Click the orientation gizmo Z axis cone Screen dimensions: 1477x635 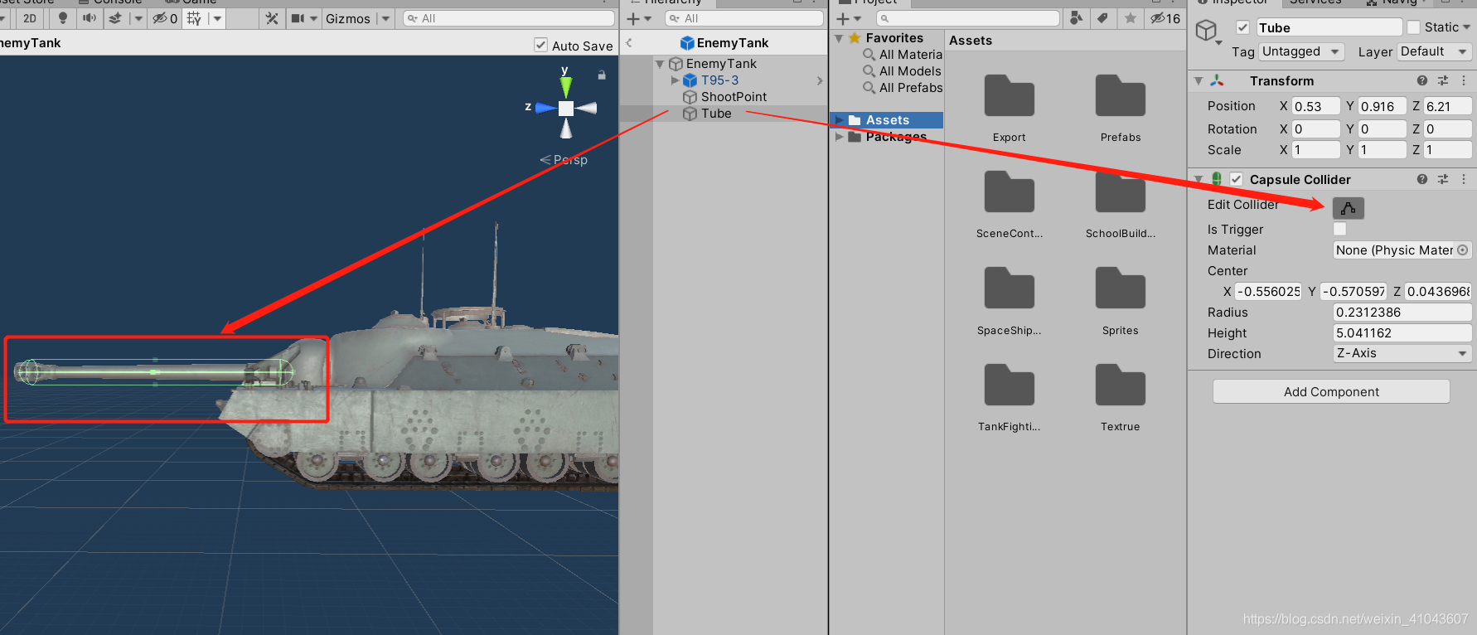(545, 108)
